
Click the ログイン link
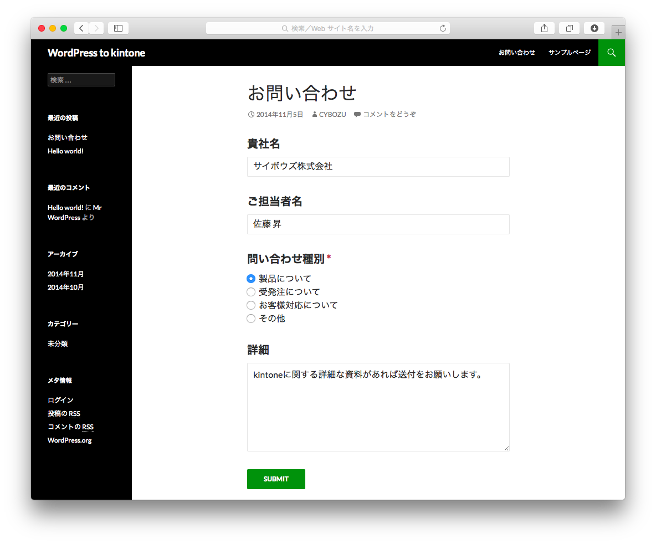(60, 400)
